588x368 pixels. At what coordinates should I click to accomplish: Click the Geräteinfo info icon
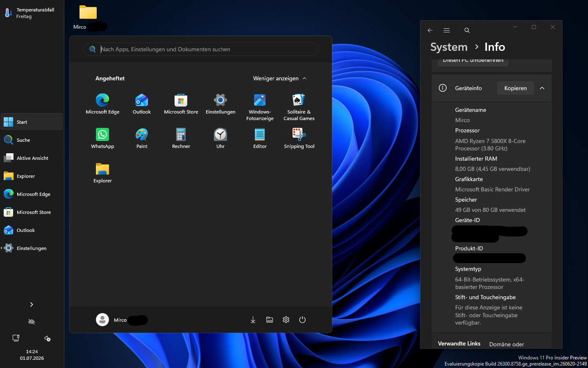click(443, 88)
